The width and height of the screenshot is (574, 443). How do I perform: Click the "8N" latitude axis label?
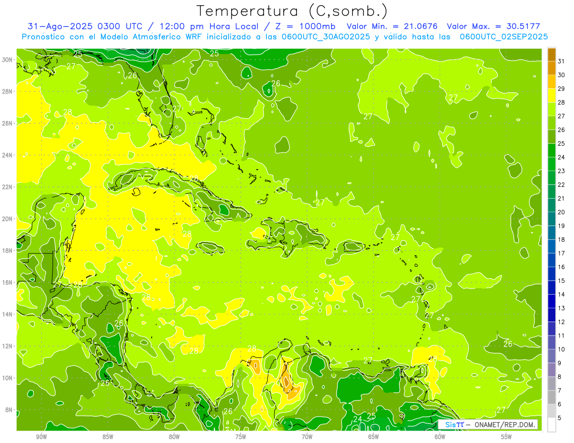pyautogui.click(x=10, y=410)
